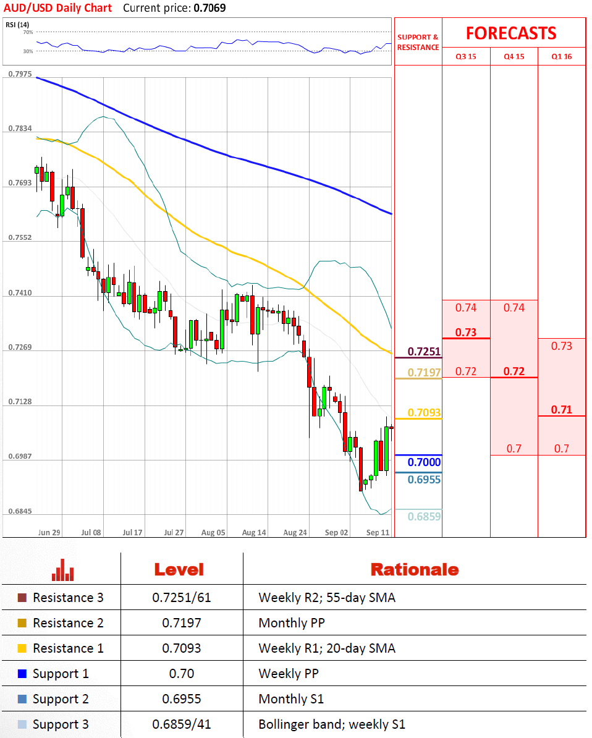The image size is (592, 738).
Task: Click 0.74 forecast value in Q4 15 column
Action: click(x=514, y=308)
